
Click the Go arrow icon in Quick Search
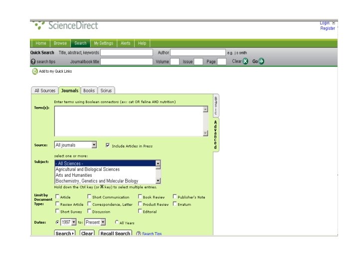[x=261, y=61]
